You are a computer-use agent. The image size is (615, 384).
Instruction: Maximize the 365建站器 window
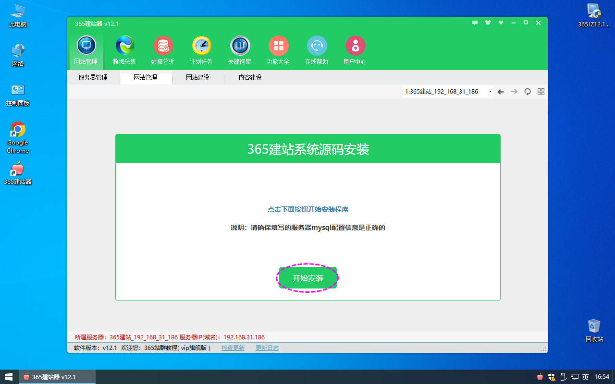(526, 23)
